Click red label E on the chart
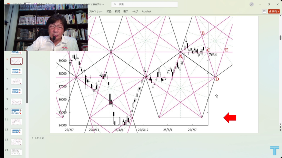 pyautogui.click(x=227, y=50)
